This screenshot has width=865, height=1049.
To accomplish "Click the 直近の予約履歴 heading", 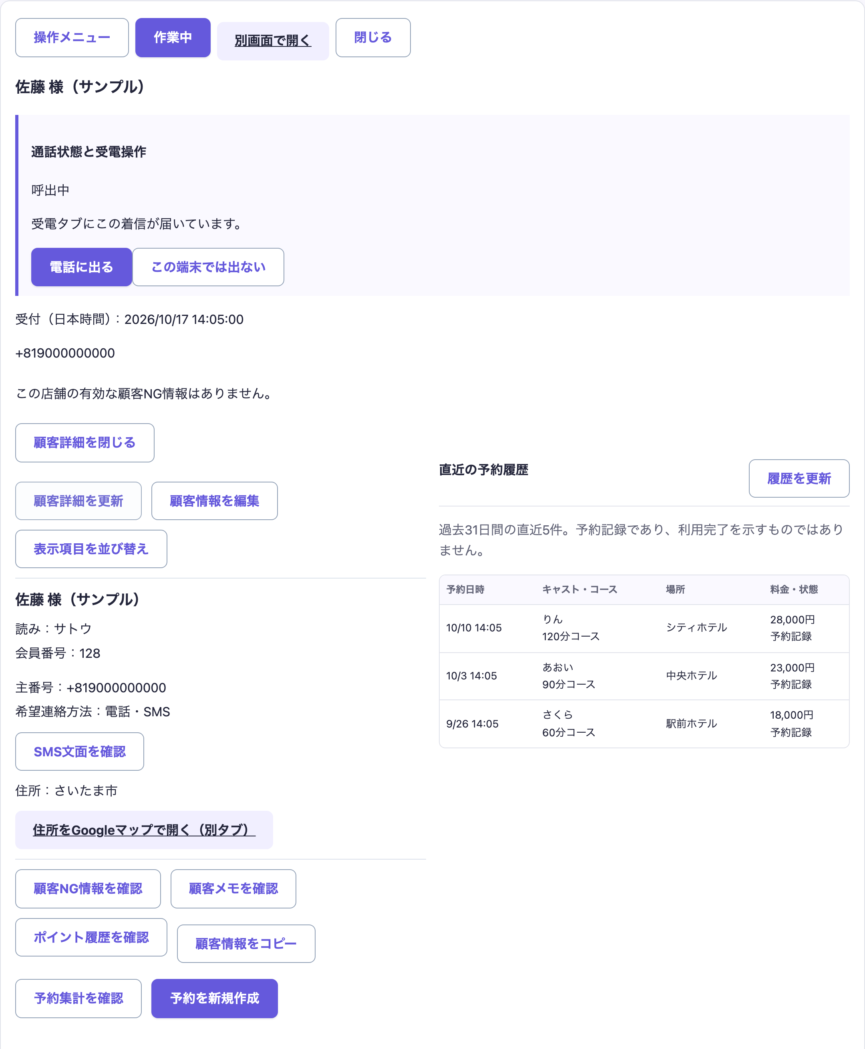I will (x=483, y=470).
